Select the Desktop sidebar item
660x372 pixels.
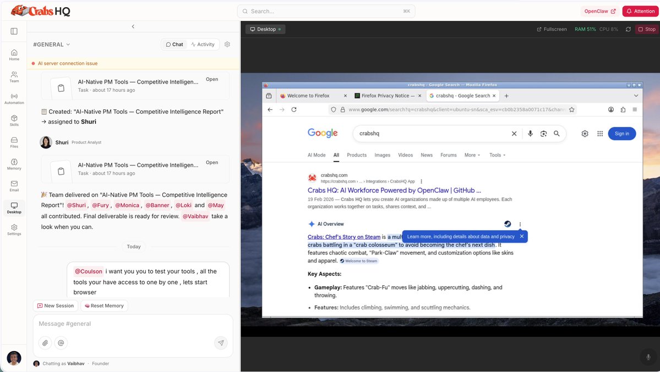14,208
